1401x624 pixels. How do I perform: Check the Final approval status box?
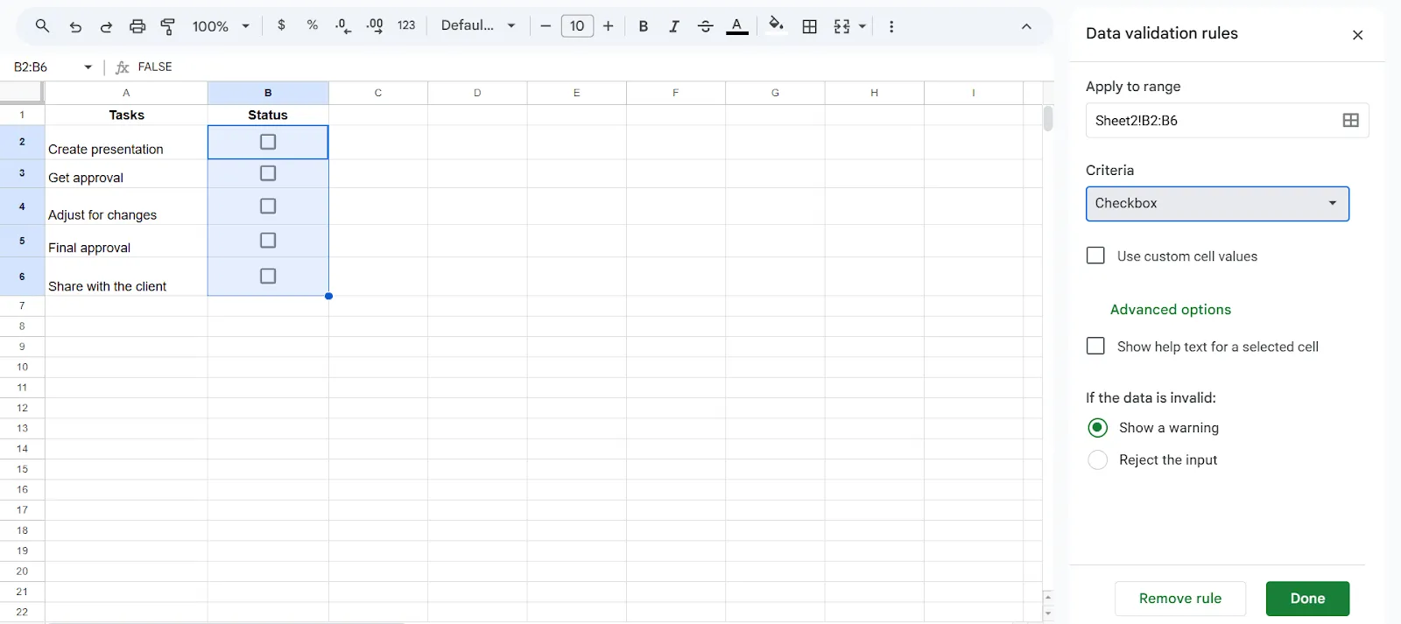point(268,240)
